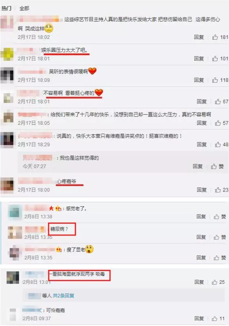Image resolution: width=229 pixels, height=326 pixels.
Task: Like the comment with 181 likes
Action: (x=220, y=37)
